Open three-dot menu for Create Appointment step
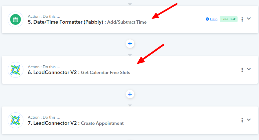The height and width of the screenshot is (140, 259). click(x=242, y=120)
